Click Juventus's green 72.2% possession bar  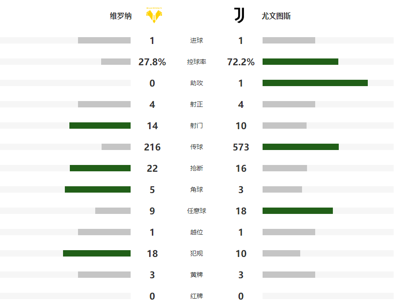coord(300,62)
